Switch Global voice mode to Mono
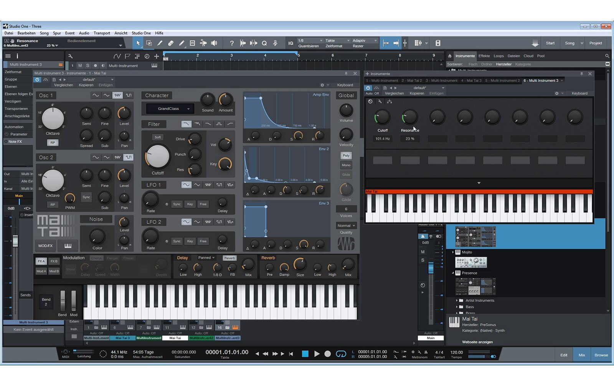Viewport: 614px width, 386px height. [346, 165]
